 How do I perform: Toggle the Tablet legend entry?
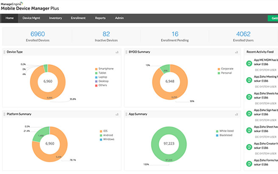101,73
